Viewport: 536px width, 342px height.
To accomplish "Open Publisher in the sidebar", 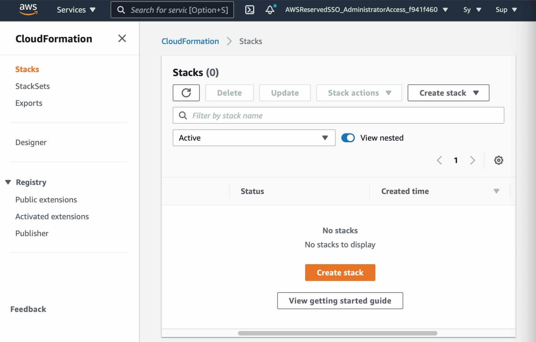I will 32,233.
